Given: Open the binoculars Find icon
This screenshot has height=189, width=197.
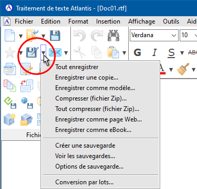Looking at the screenshot, I should point(113,36).
